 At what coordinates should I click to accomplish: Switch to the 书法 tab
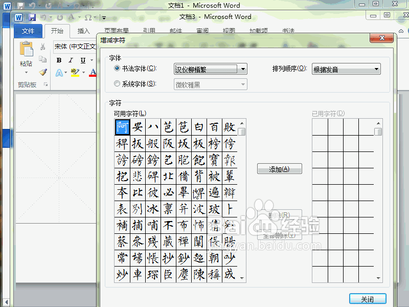tap(288, 31)
